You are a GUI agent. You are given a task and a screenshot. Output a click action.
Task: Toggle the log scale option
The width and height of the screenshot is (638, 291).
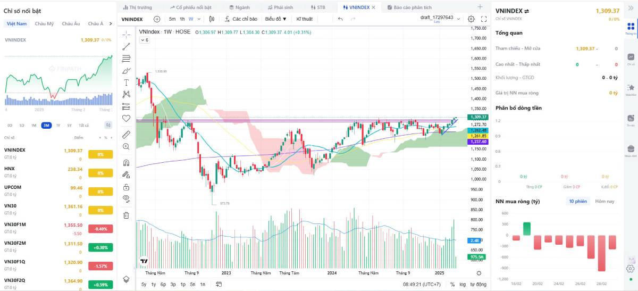point(463,285)
